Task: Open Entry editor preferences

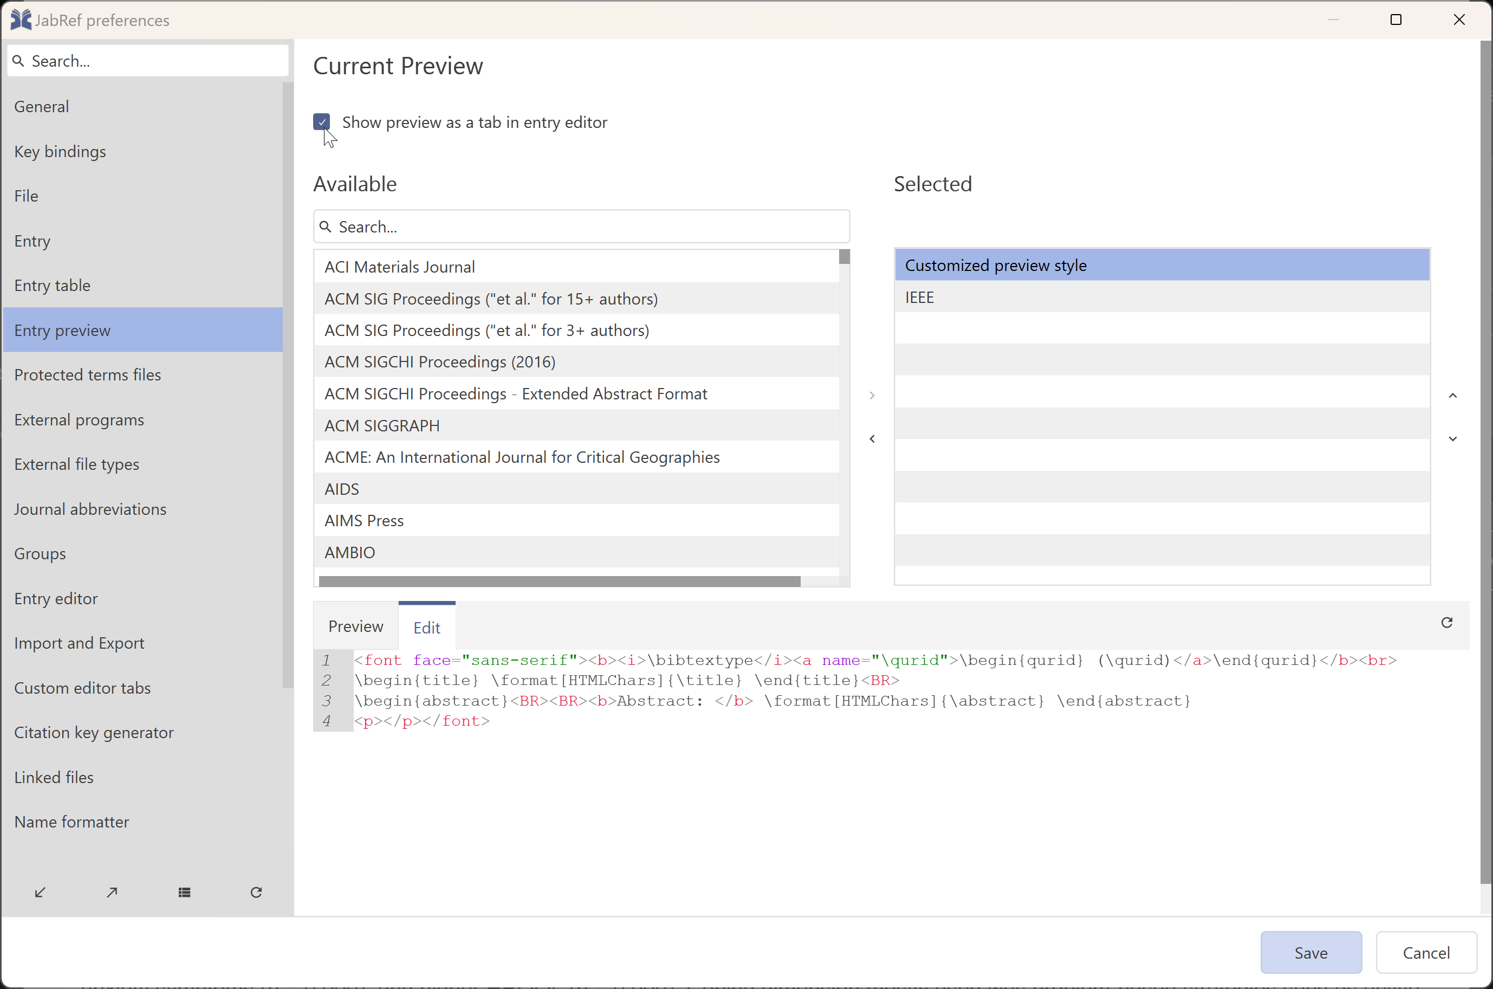Action: tap(143, 599)
